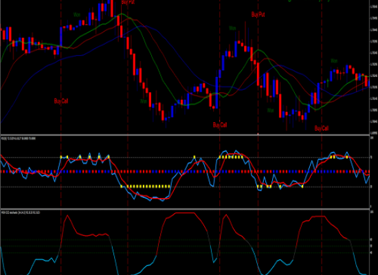Grab the divider between price chart and RSI panel

point(185,135)
